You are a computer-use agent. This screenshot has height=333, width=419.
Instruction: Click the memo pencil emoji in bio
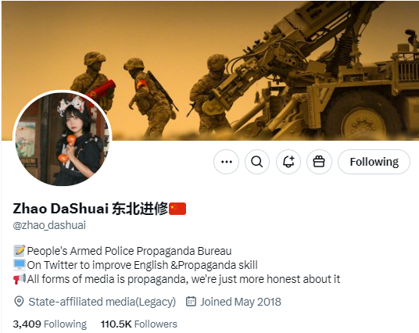20,251
